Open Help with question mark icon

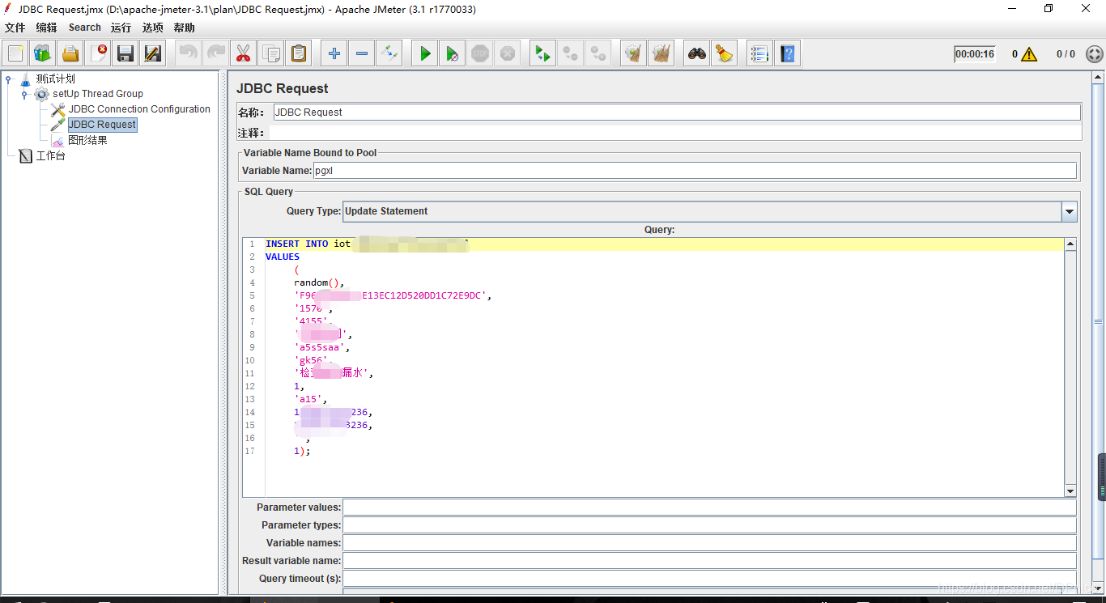click(788, 54)
